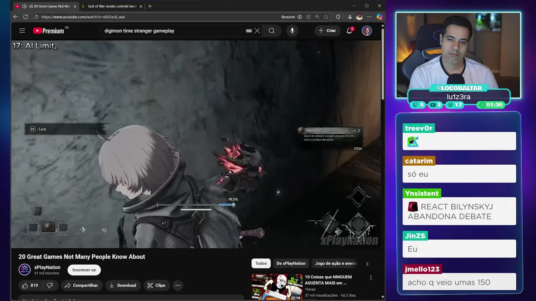The height and width of the screenshot is (301, 536).
Task: Close the God of War tab
Action: [x=141, y=6]
